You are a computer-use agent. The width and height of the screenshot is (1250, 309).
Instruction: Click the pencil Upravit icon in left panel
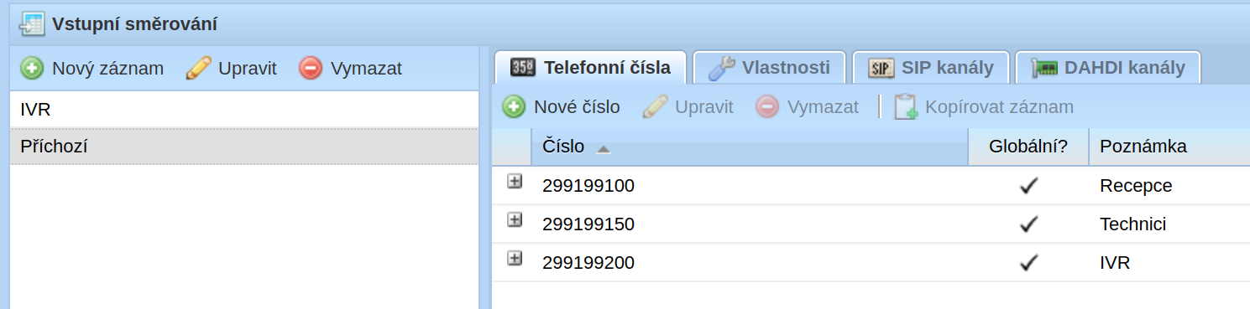[x=198, y=69]
